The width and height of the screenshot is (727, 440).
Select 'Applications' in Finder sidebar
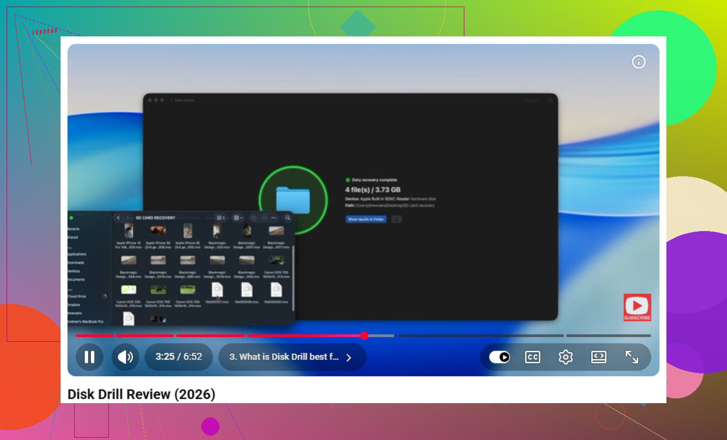point(77,254)
